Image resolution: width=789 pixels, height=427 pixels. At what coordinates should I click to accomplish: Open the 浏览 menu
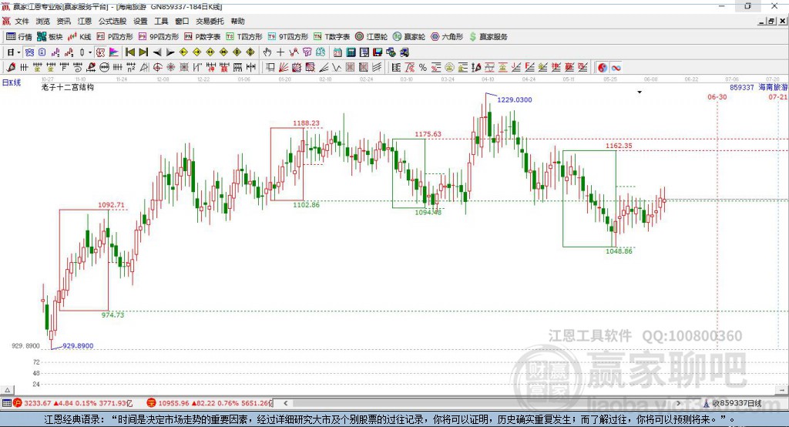pos(43,21)
